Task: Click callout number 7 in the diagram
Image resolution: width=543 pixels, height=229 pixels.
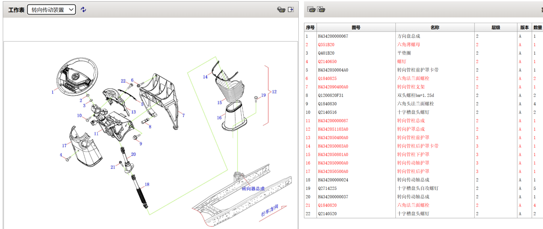Action: 184,115
